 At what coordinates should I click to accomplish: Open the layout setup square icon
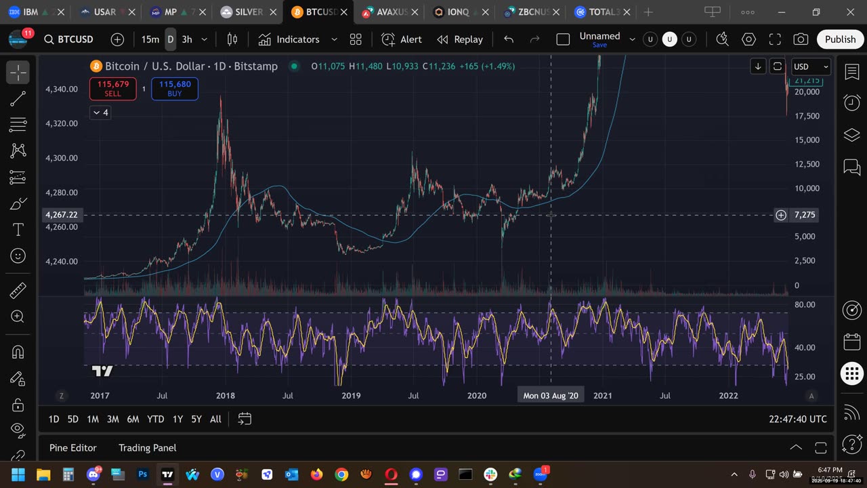(563, 39)
